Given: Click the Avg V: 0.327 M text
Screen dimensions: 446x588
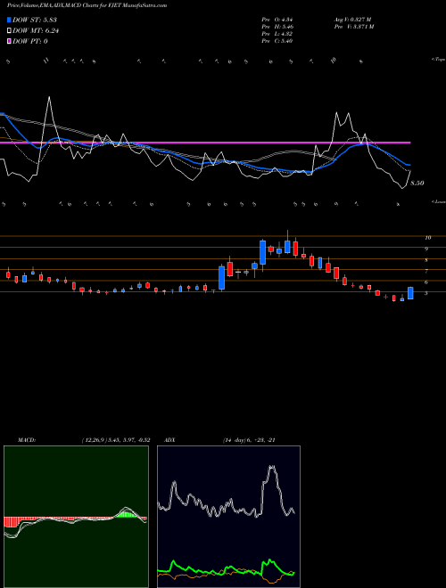Looking at the screenshot, I should [352, 20].
